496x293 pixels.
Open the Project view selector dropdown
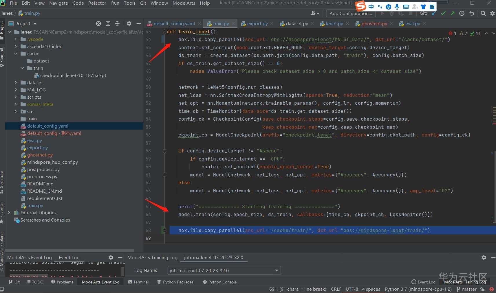pyautogui.click(x=35, y=24)
